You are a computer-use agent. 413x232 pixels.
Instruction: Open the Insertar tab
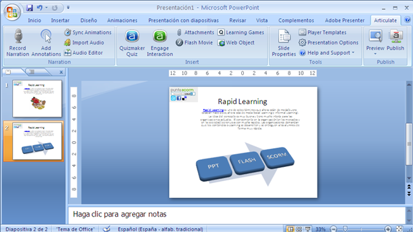60,20
